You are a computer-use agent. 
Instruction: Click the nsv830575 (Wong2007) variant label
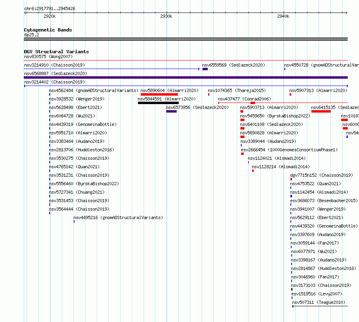[48, 56]
